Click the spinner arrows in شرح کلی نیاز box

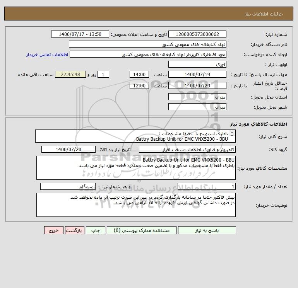[232, 134]
